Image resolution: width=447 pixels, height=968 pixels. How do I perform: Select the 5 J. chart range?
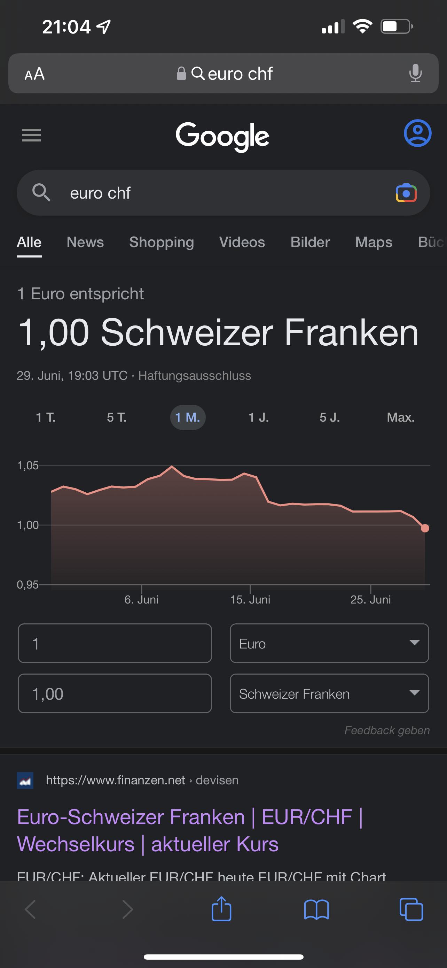point(330,417)
